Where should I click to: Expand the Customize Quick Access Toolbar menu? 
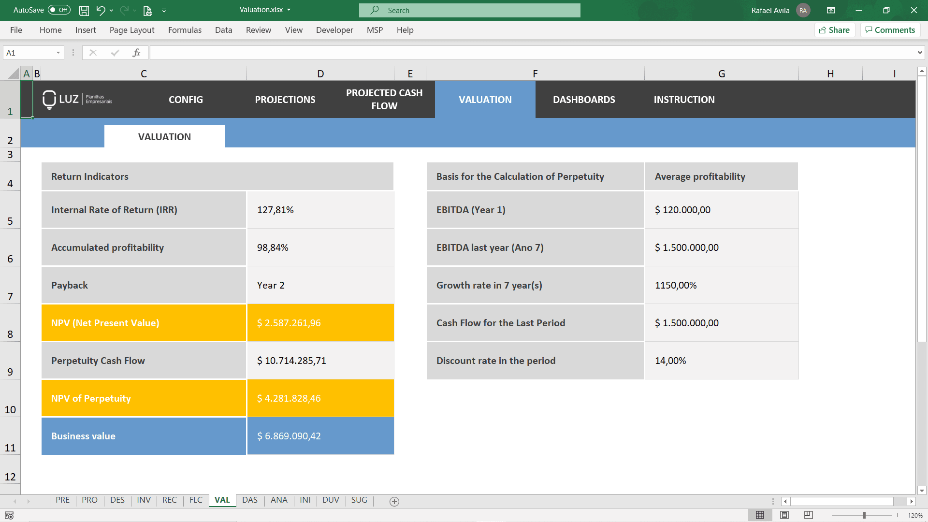[x=164, y=10]
